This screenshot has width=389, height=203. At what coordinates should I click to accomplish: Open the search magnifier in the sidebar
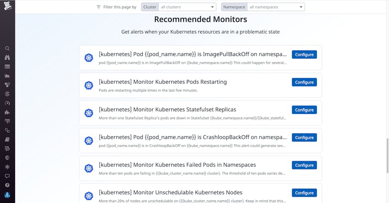click(7, 48)
